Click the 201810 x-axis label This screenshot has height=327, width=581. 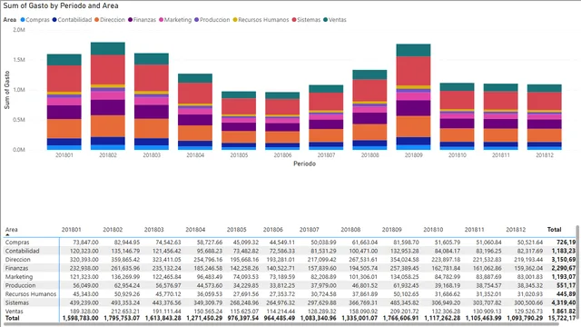458,155
